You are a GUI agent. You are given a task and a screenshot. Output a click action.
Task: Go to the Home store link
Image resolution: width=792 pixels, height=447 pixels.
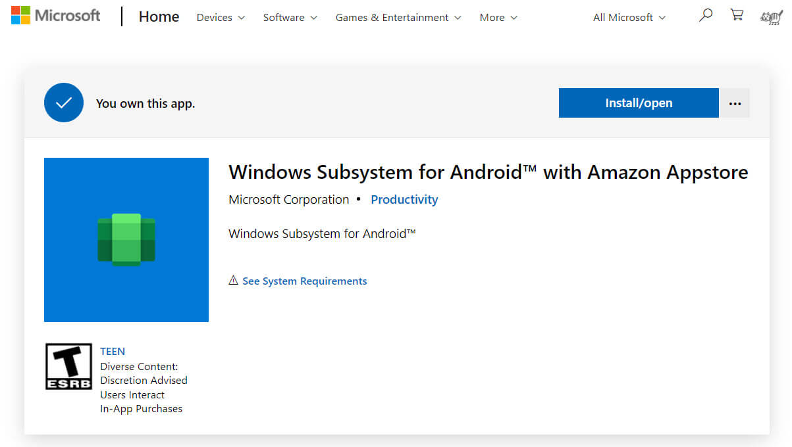(159, 17)
